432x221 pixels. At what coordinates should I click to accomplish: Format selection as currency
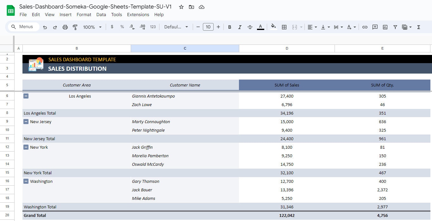(x=112, y=27)
